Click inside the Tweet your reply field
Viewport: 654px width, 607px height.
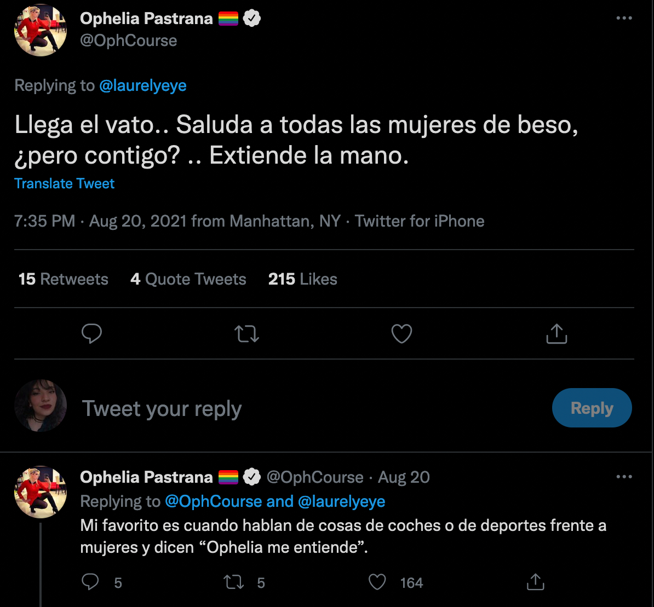(162, 408)
